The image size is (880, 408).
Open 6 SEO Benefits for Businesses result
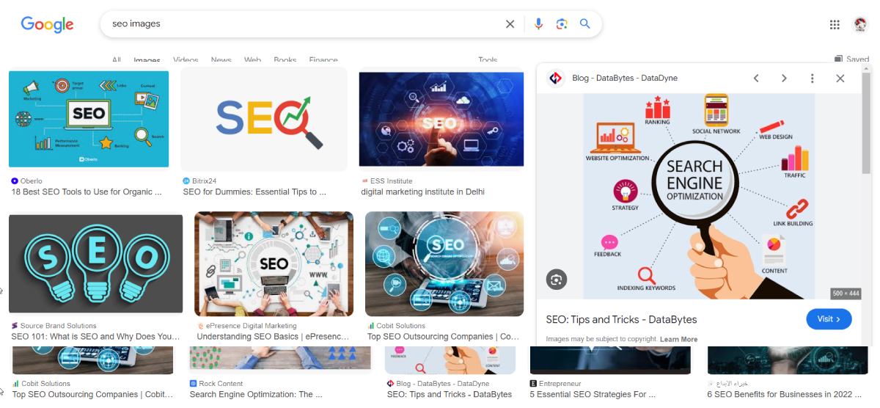coord(785,395)
